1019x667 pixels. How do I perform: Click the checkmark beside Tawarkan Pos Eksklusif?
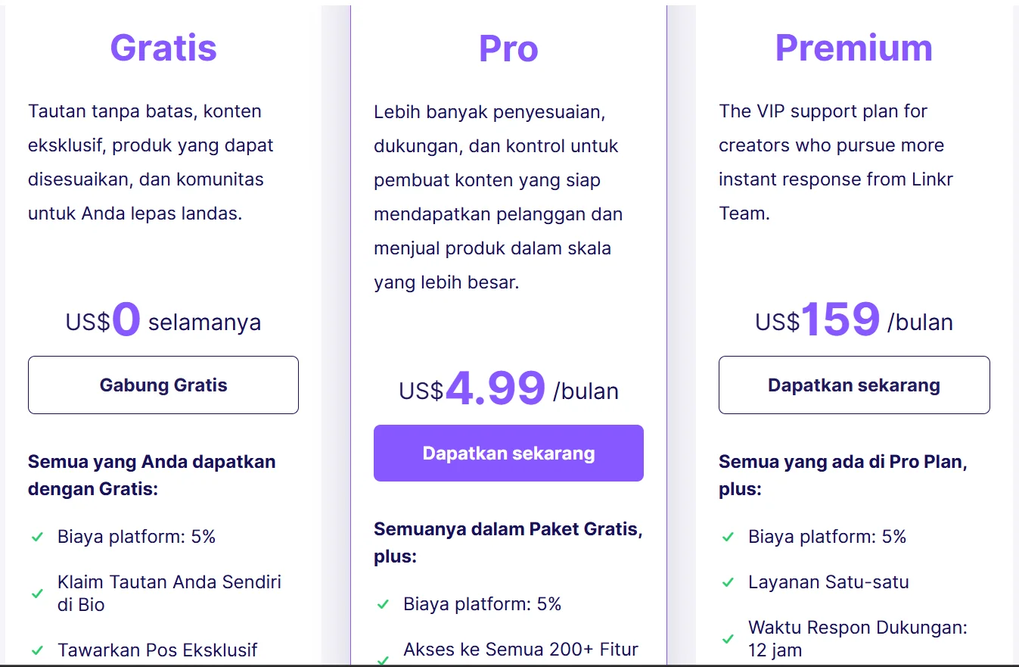click(x=37, y=650)
